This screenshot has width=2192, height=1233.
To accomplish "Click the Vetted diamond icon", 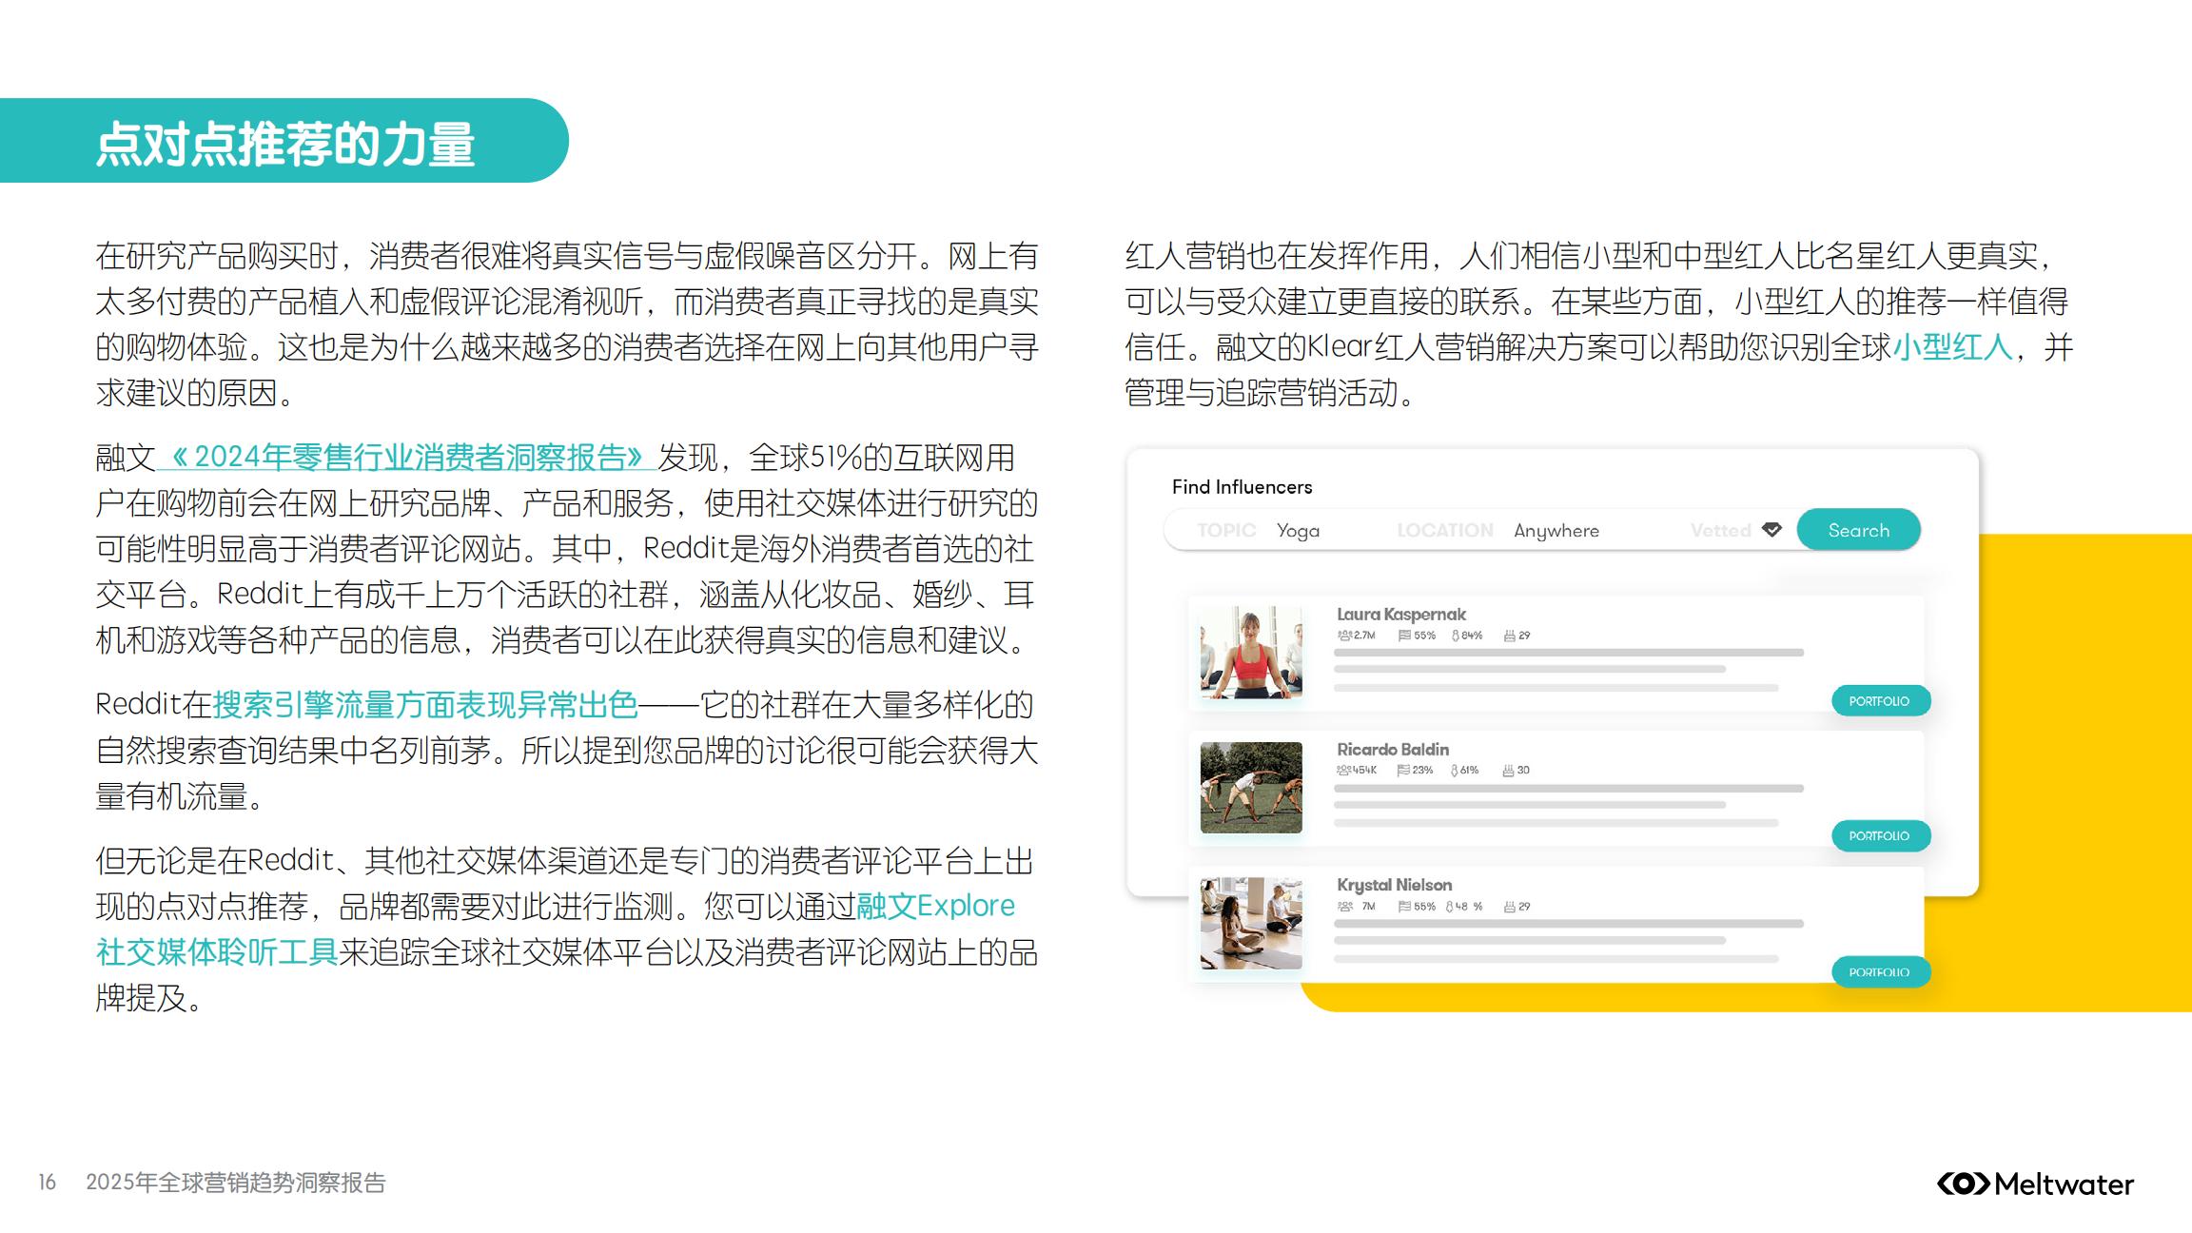I will coord(1771,530).
